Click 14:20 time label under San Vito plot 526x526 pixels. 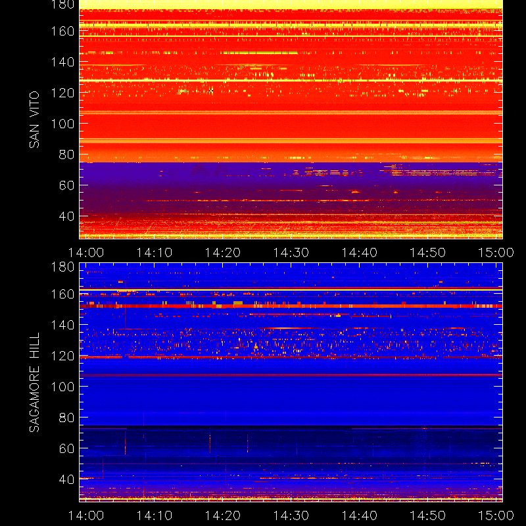[223, 252]
